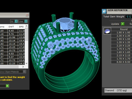132x99 pixels.
Task: Click the vertical scrollbar thumb in weight table
Action: [x=27, y=34]
